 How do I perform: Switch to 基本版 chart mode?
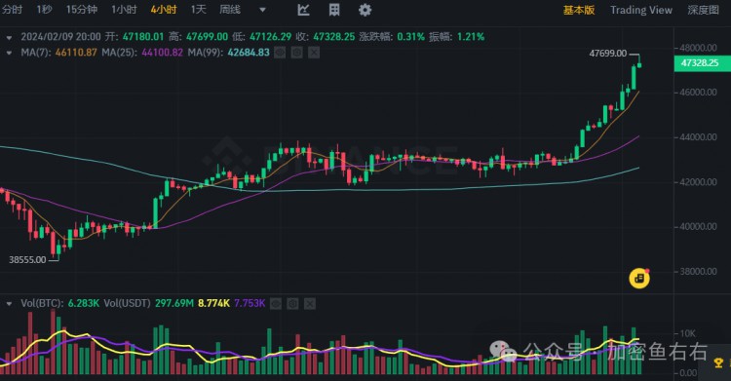point(579,10)
